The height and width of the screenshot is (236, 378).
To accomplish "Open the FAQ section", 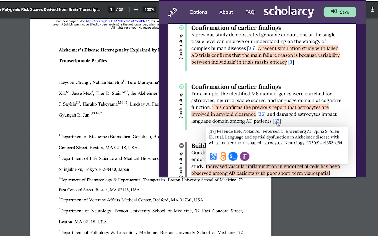I will tap(250, 12).
